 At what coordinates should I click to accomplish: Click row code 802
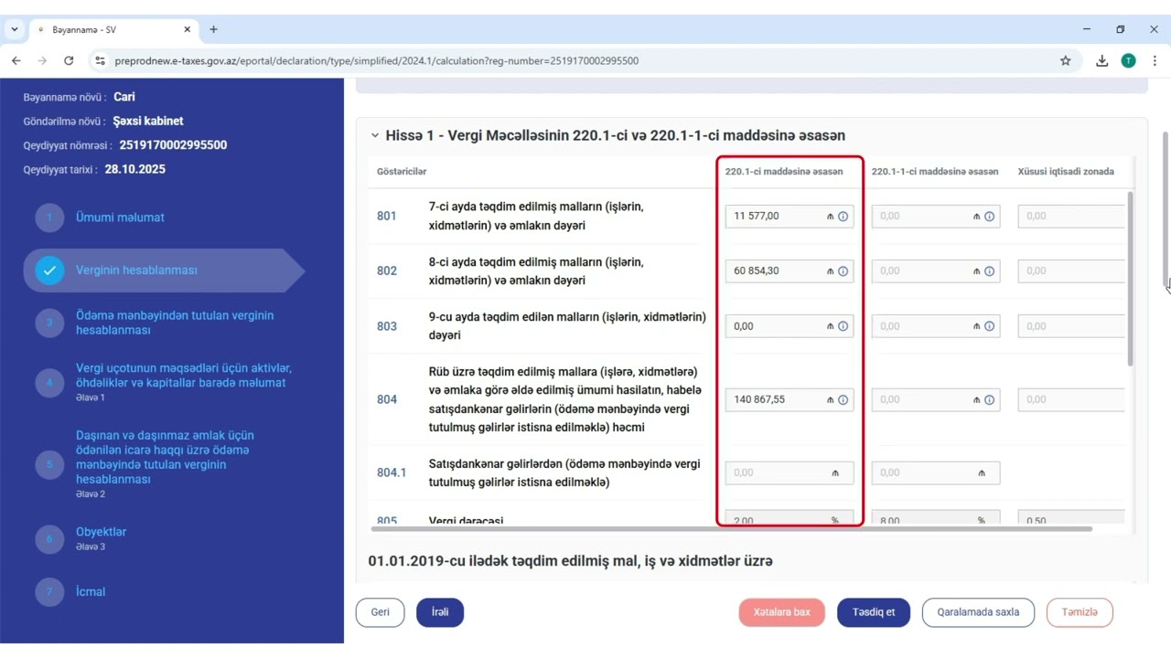click(x=387, y=271)
